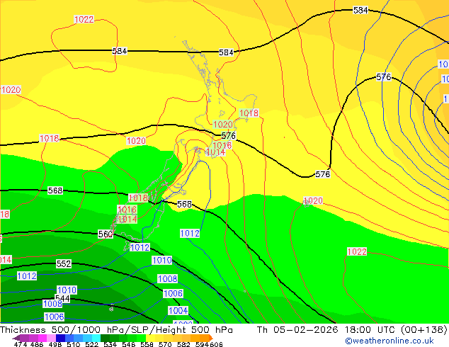Click legend value 498
The height and width of the screenshot is (347, 449).
click(x=55, y=344)
